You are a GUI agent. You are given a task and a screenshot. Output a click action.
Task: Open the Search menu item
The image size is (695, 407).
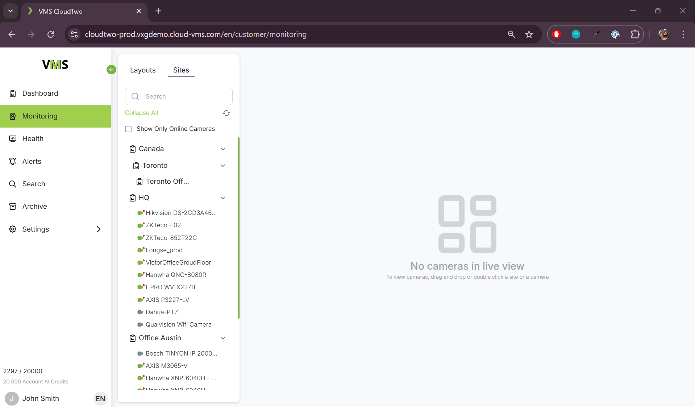[34, 184]
